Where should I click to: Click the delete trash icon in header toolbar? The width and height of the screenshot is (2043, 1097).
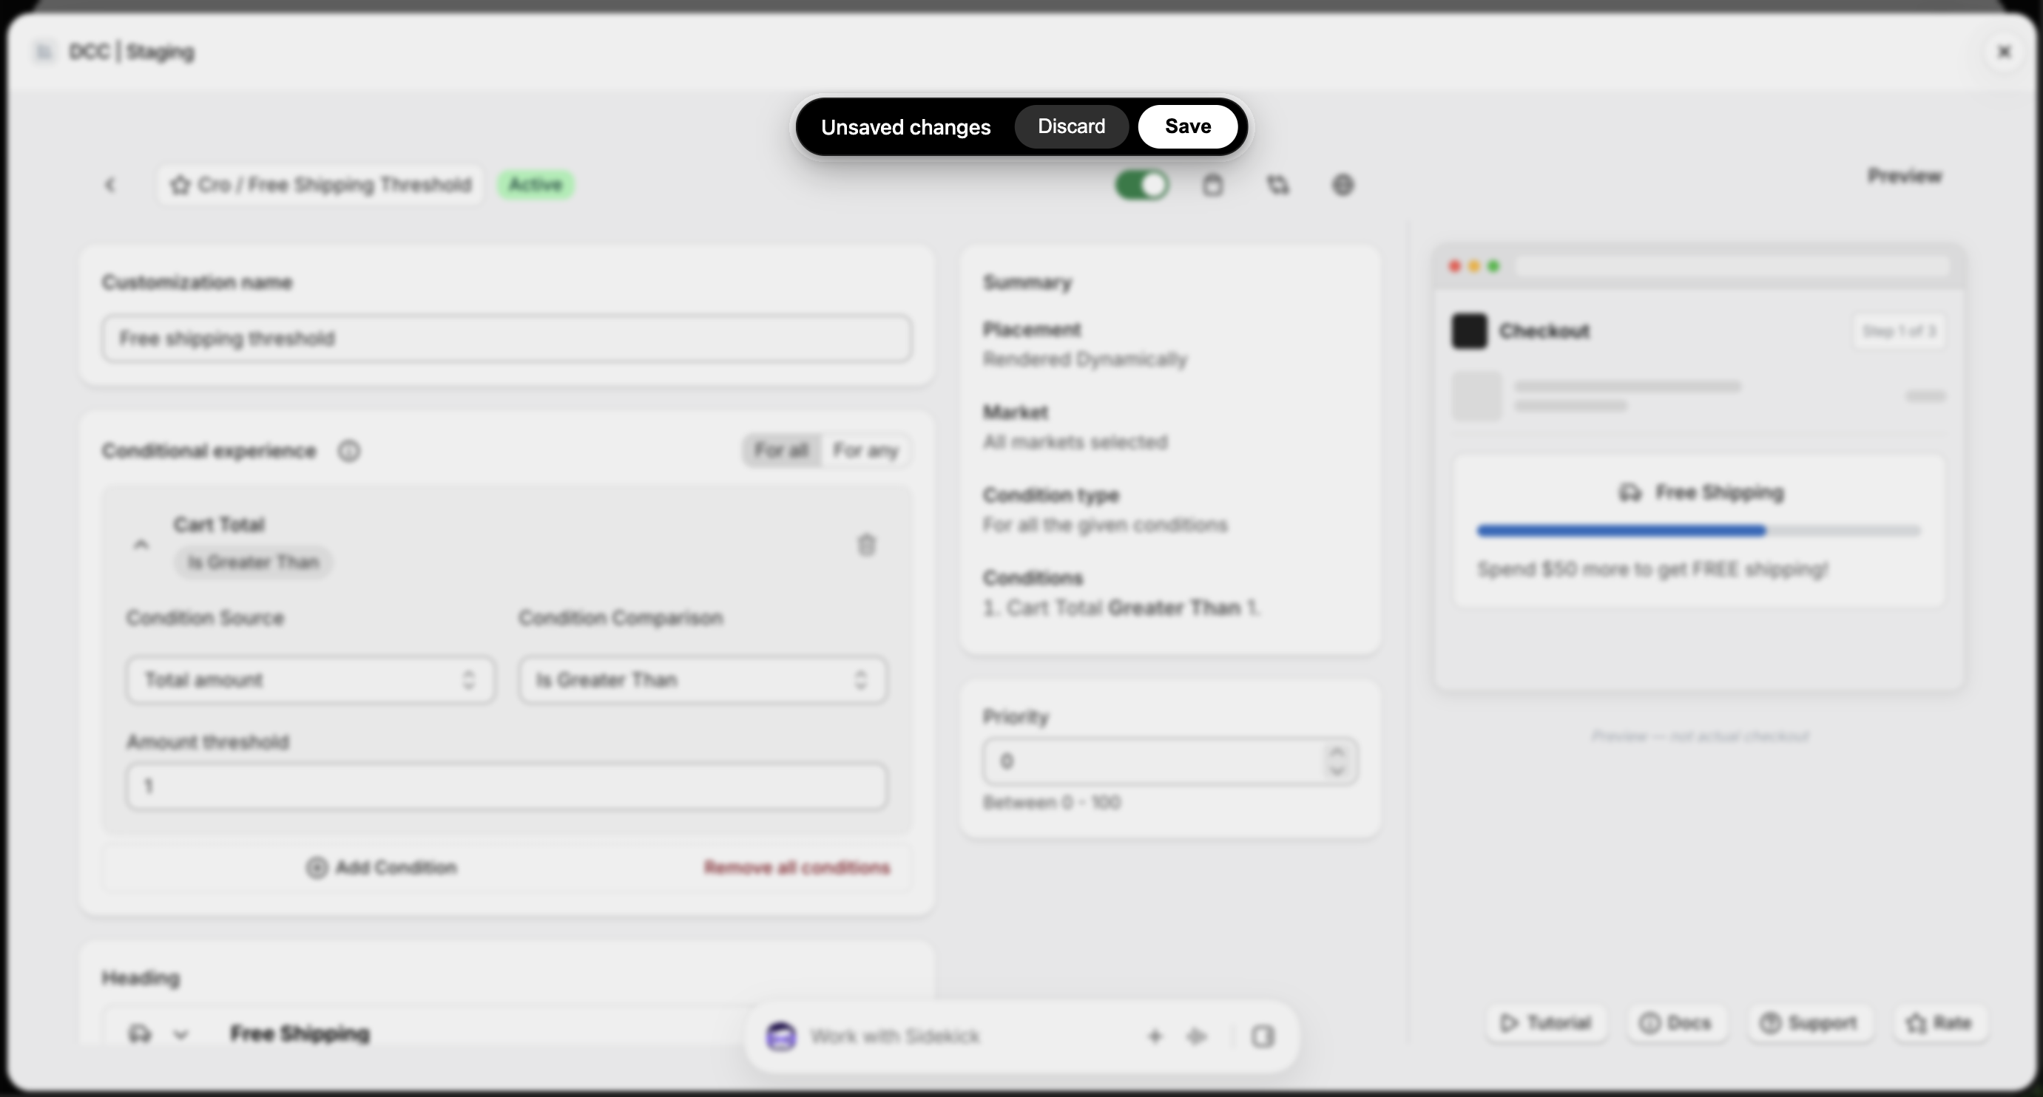click(x=1212, y=186)
